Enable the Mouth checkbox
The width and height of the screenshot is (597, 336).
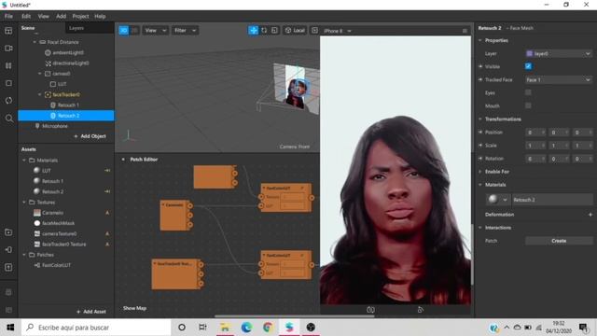(x=528, y=105)
